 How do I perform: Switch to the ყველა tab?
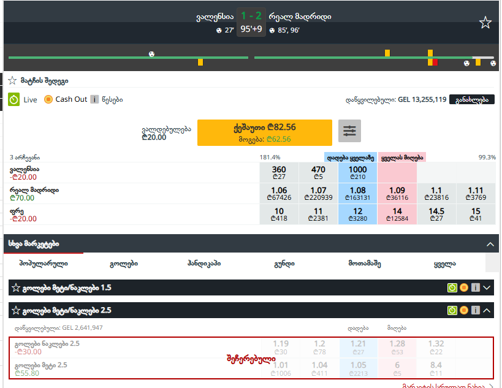coord(445,264)
